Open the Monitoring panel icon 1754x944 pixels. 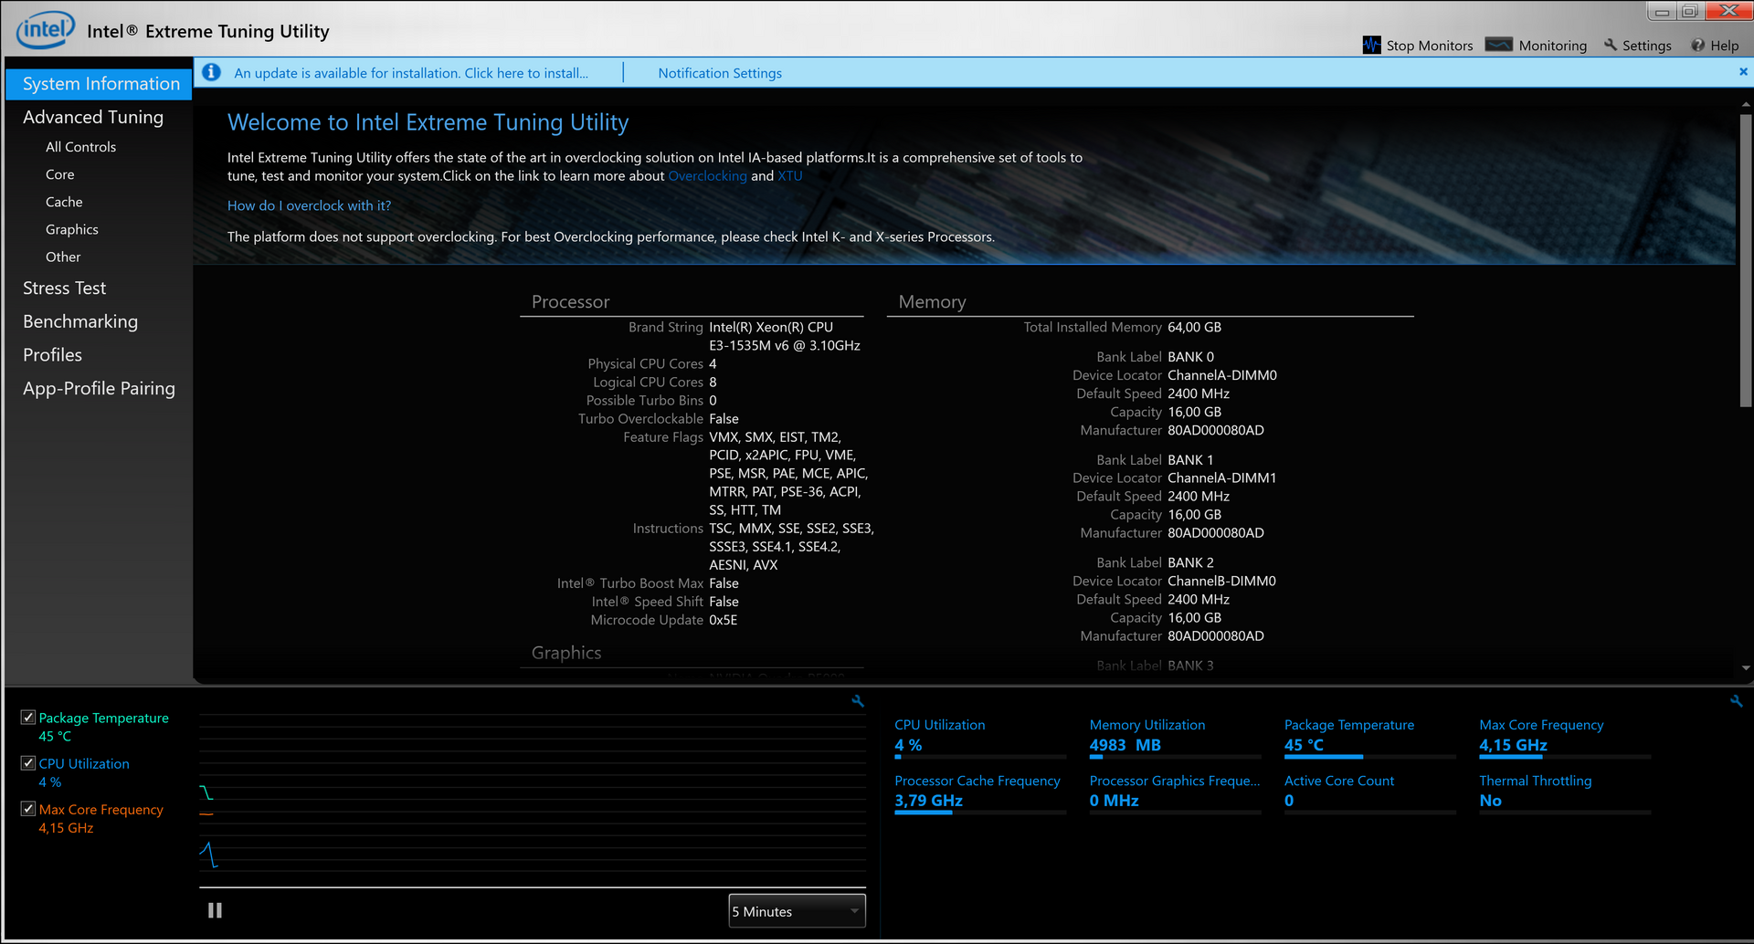pyautogui.click(x=1498, y=42)
